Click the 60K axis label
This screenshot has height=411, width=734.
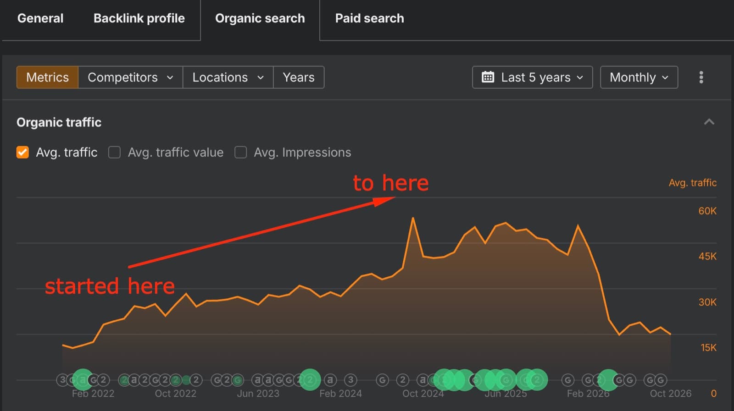click(x=707, y=211)
